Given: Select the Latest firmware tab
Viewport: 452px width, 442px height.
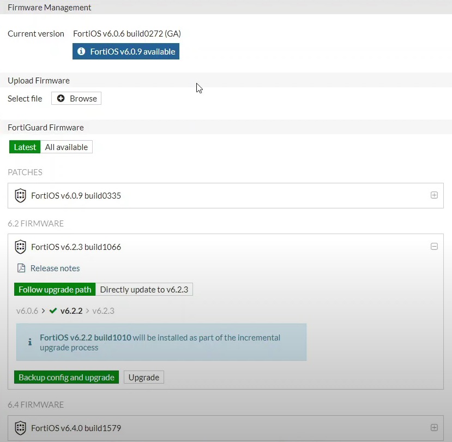Looking at the screenshot, I should click(25, 147).
